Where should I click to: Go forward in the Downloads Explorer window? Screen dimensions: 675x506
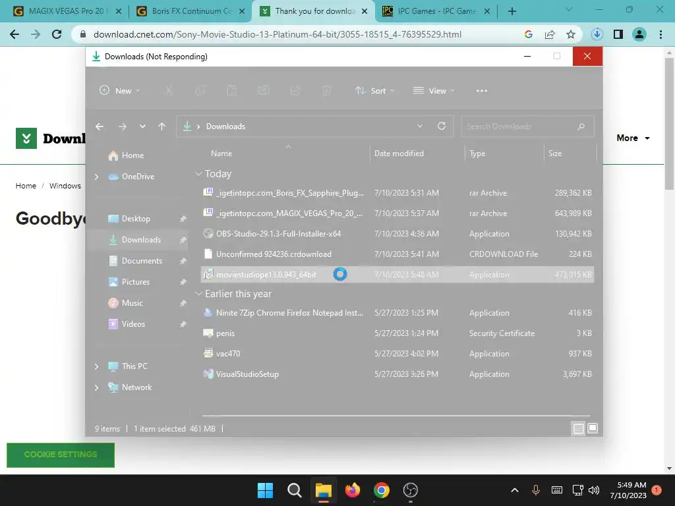123,126
